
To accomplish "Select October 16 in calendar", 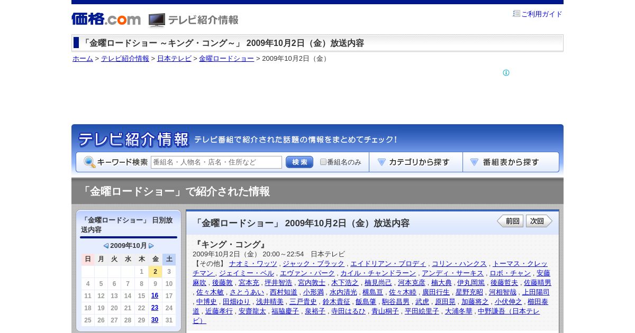I will coord(155,296).
